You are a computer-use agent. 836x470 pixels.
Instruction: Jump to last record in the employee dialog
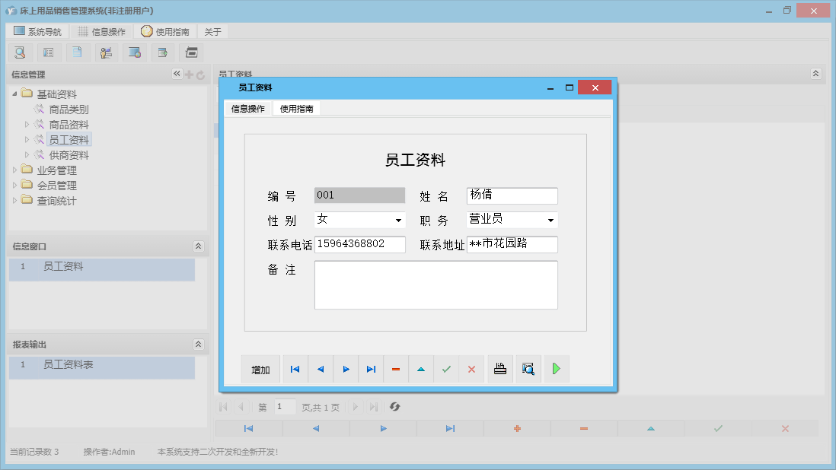coord(371,369)
